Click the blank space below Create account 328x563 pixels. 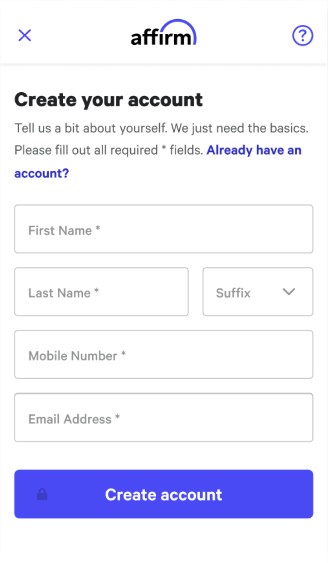164,542
